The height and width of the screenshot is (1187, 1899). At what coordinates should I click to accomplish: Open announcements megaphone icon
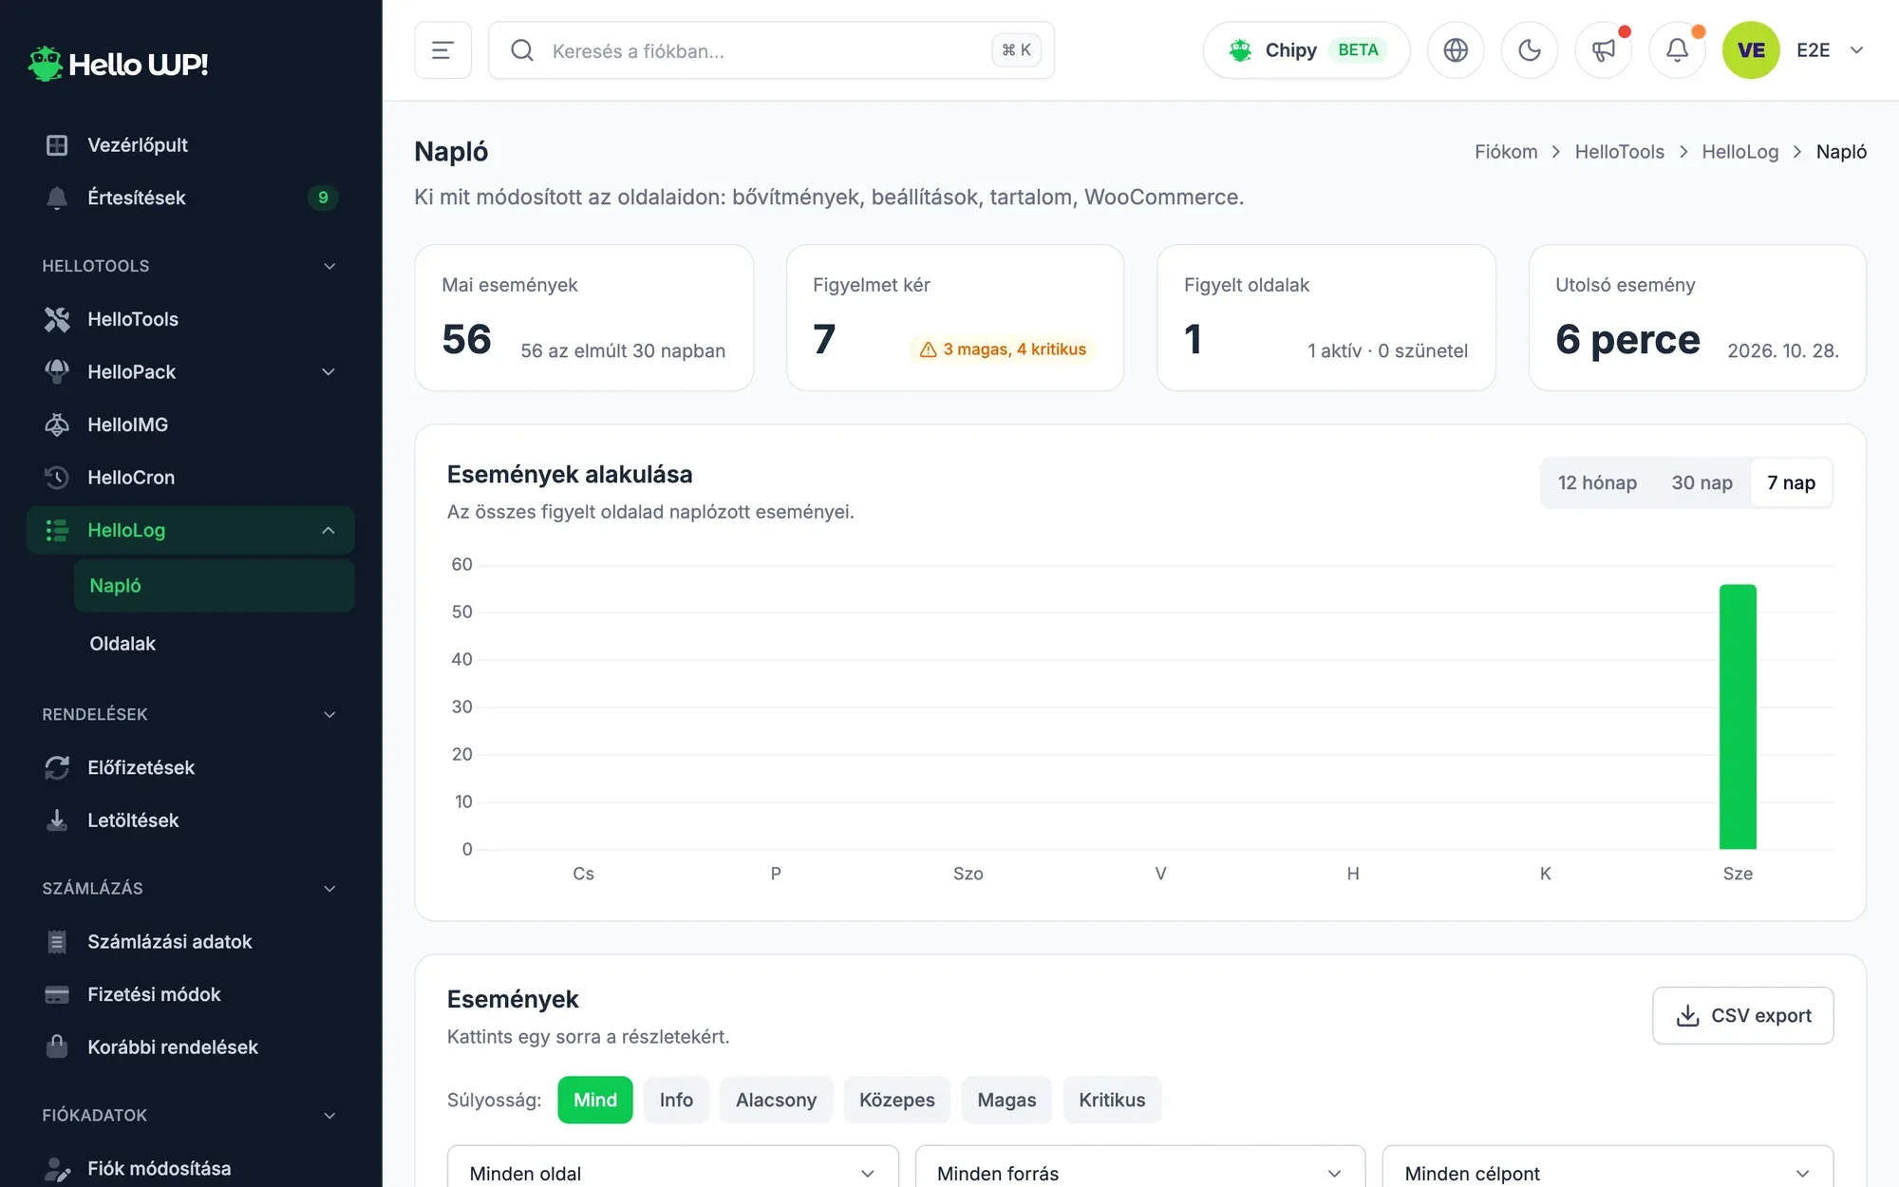pos(1603,50)
